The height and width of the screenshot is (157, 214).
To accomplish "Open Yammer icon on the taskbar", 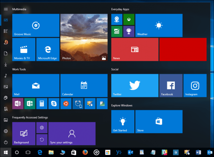I will coord(119,152).
